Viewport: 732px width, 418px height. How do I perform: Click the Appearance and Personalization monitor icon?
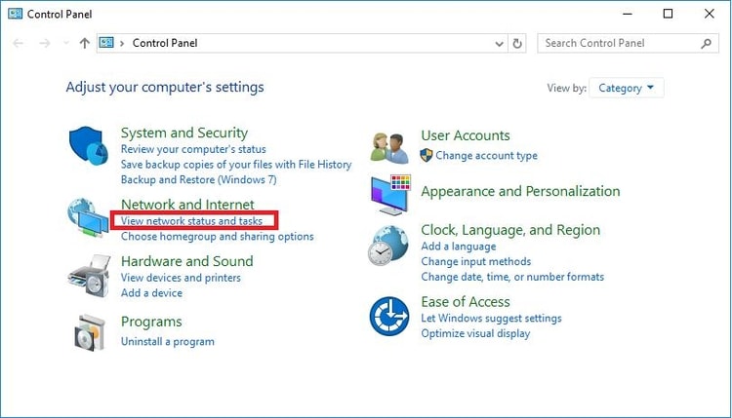[390, 195]
